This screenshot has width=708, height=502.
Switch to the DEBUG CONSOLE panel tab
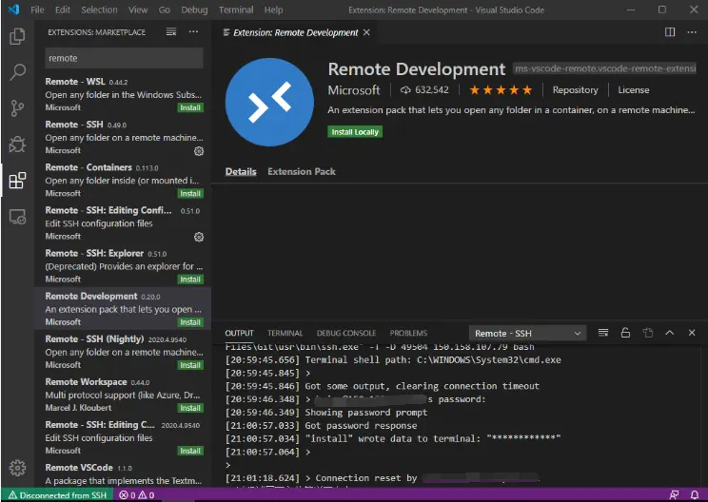click(x=346, y=333)
